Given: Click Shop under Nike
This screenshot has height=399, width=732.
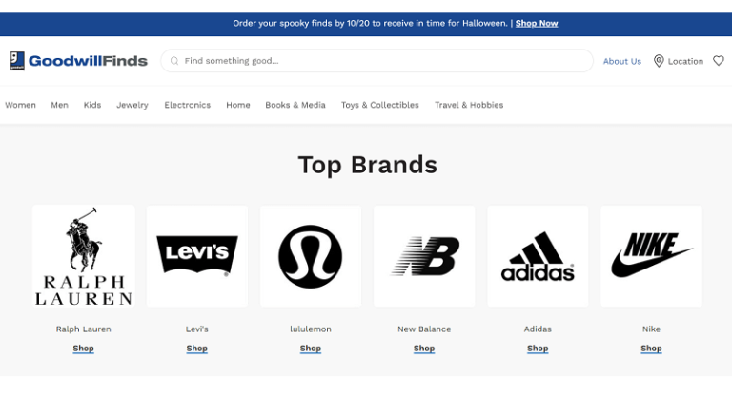Looking at the screenshot, I should tap(651, 349).
